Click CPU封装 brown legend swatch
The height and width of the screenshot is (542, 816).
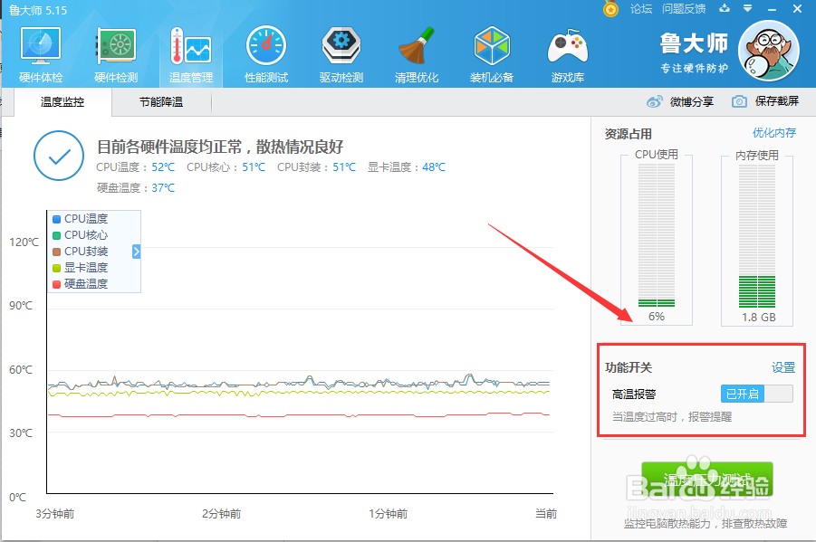coord(57,252)
